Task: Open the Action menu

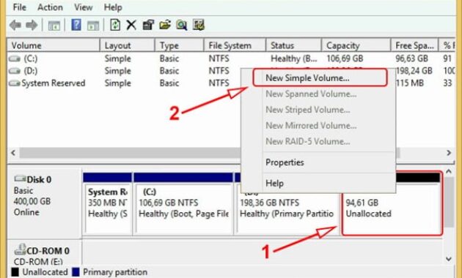Action: [50, 7]
